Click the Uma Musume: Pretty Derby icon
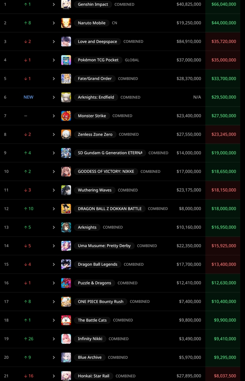245x381 pixels. coord(66,246)
